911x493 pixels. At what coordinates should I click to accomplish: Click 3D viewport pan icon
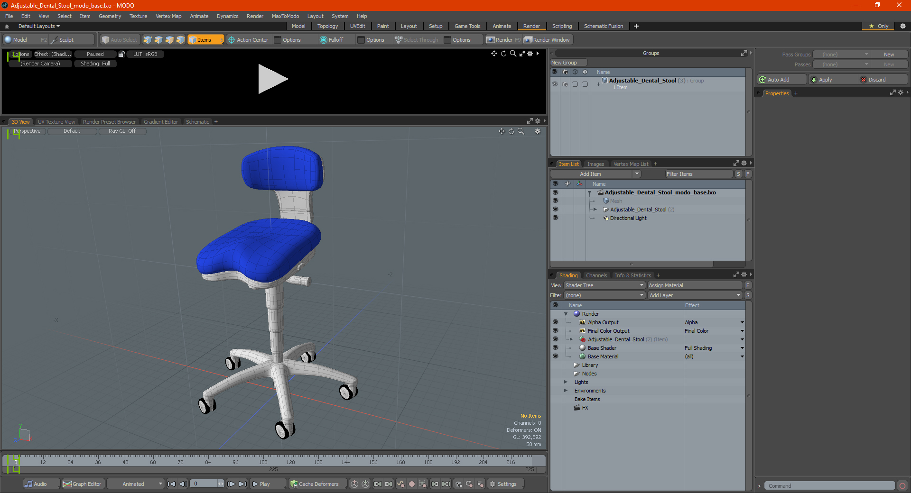pos(502,131)
